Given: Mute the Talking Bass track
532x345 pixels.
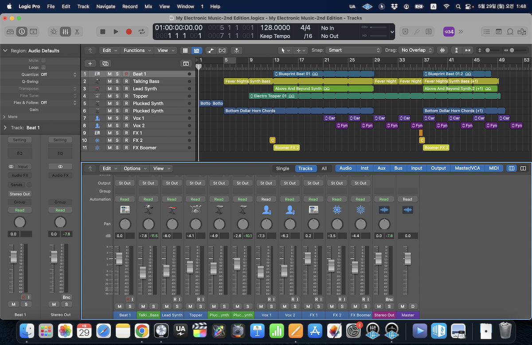Looking at the screenshot, I should (110, 81).
